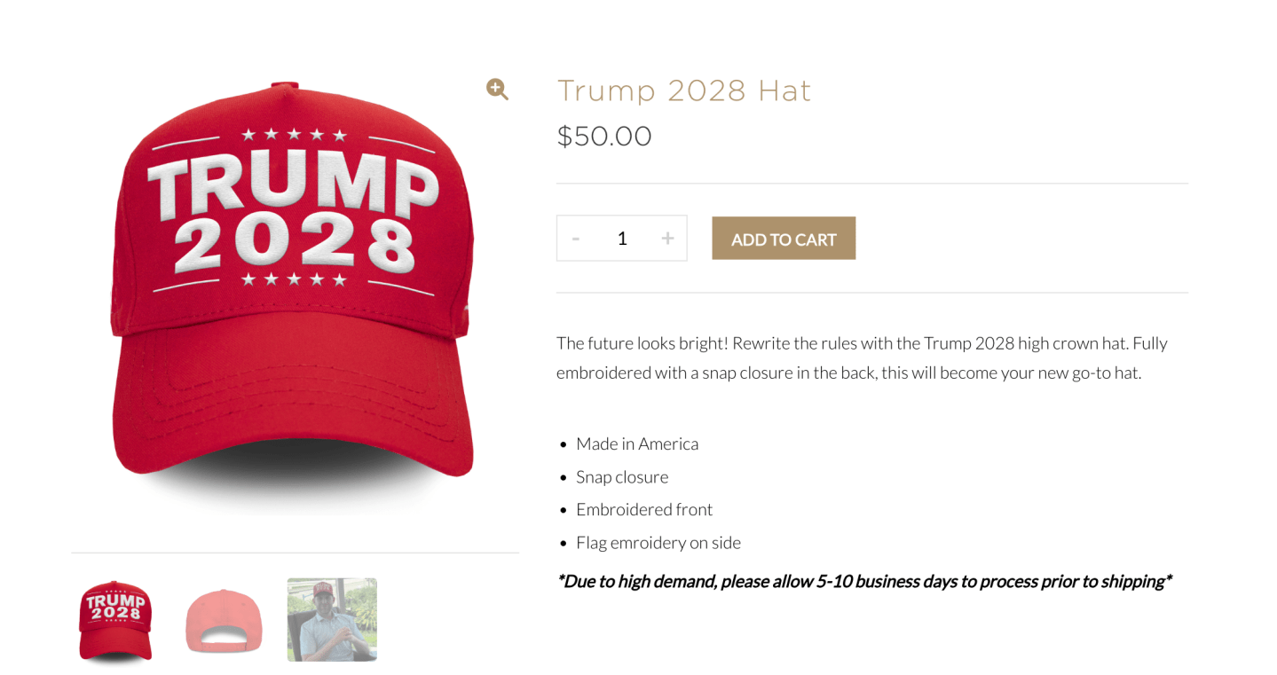Click the Trump 2028 Hat product title
Viewport: 1277px width, 675px height.
684,90
